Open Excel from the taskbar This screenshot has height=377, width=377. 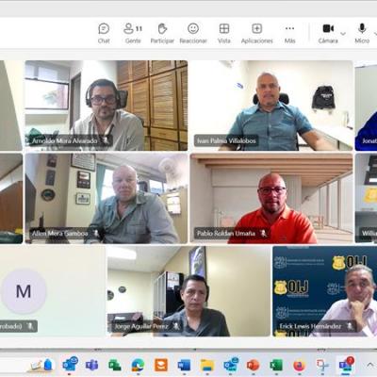point(276,365)
